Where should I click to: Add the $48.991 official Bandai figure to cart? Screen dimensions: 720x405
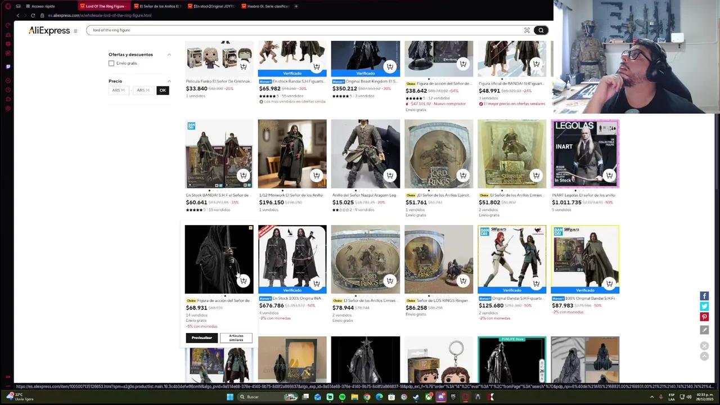(536, 64)
